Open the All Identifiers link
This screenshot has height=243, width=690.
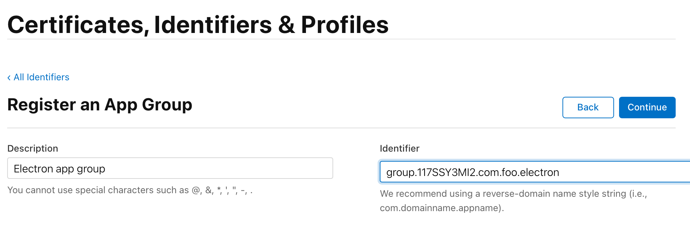41,77
